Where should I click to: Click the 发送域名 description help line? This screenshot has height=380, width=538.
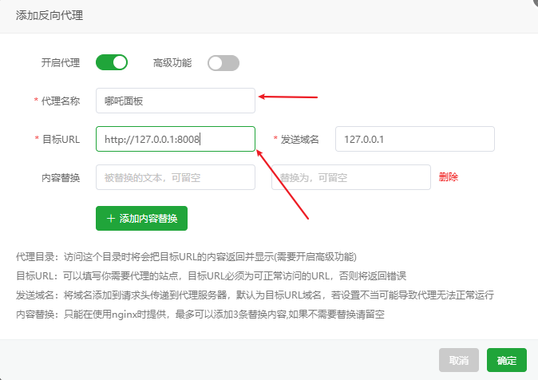255,295
